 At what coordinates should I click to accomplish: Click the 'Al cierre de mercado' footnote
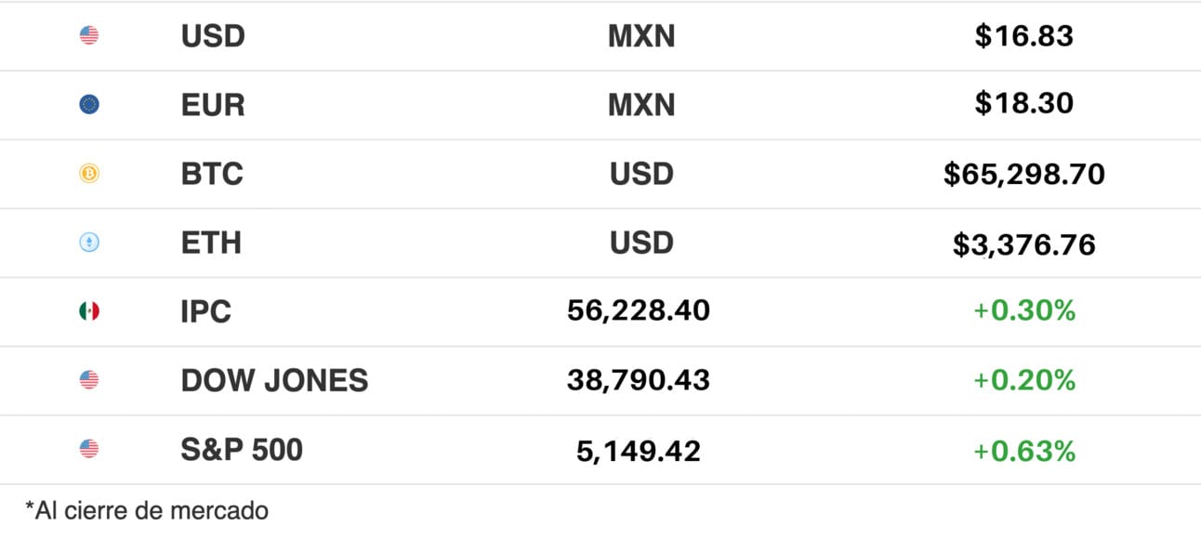pyautogui.click(x=147, y=510)
